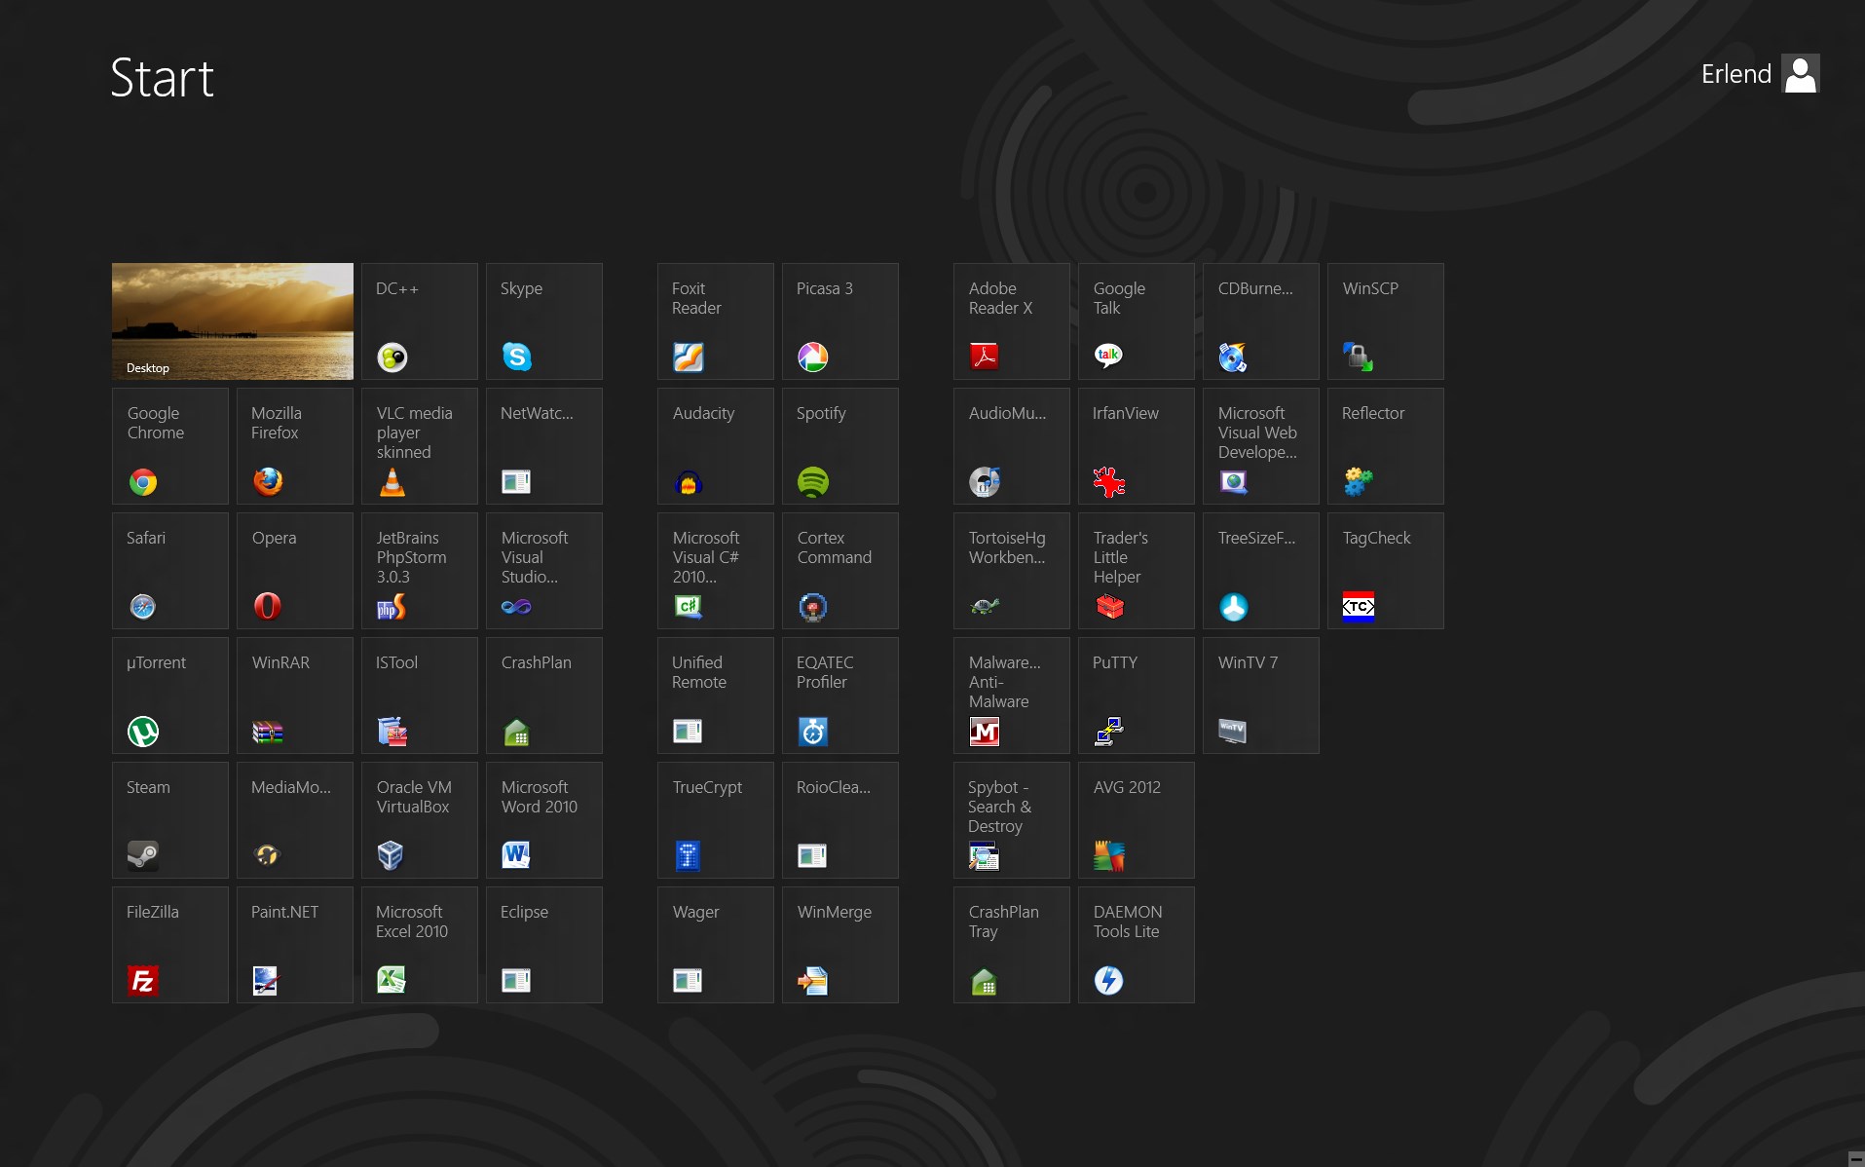The height and width of the screenshot is (1167, 1865).
Task: Click the Google Talk bubble icon
Action: click(1109, 358)
